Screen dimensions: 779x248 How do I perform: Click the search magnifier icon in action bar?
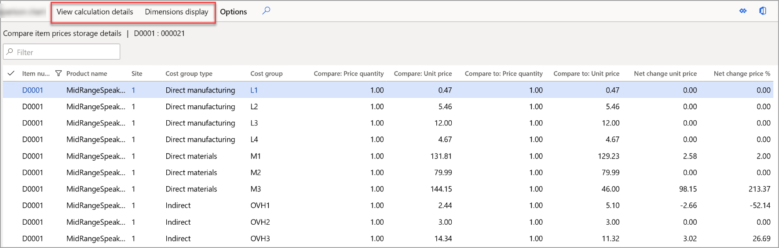[266, 11]
